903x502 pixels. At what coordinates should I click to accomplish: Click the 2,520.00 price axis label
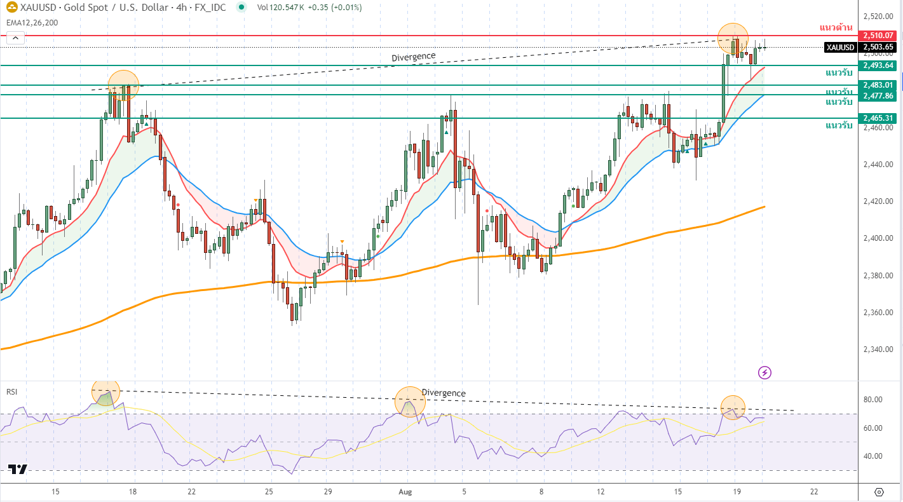coord(878,17)
